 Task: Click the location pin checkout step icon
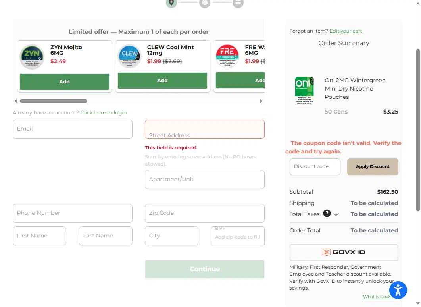171,3
